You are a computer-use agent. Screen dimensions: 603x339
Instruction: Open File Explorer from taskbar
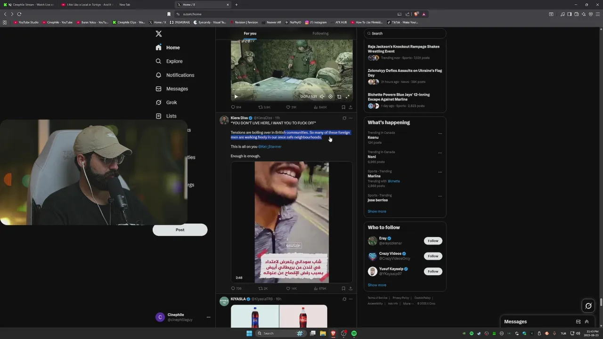(323, 333)
